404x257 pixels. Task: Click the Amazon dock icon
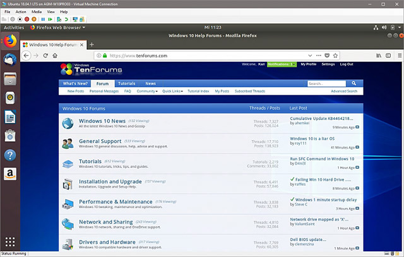coord(10,174)
